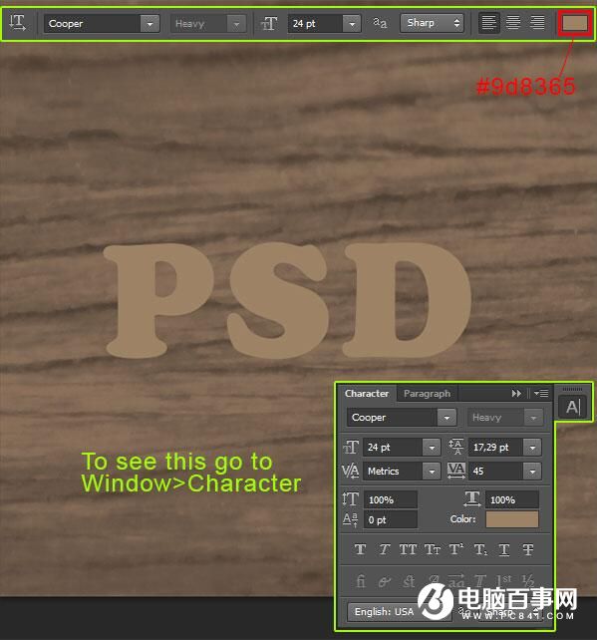Toggle Small Caps
Viewport: 597px width, 640px height.
(433, 550)
